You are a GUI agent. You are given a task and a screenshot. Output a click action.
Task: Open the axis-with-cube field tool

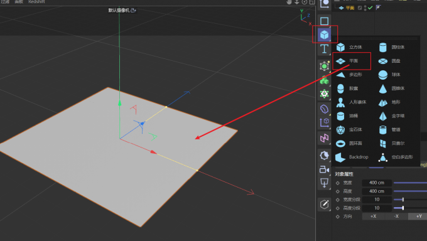pyautogui.click(x=325, y=122)
